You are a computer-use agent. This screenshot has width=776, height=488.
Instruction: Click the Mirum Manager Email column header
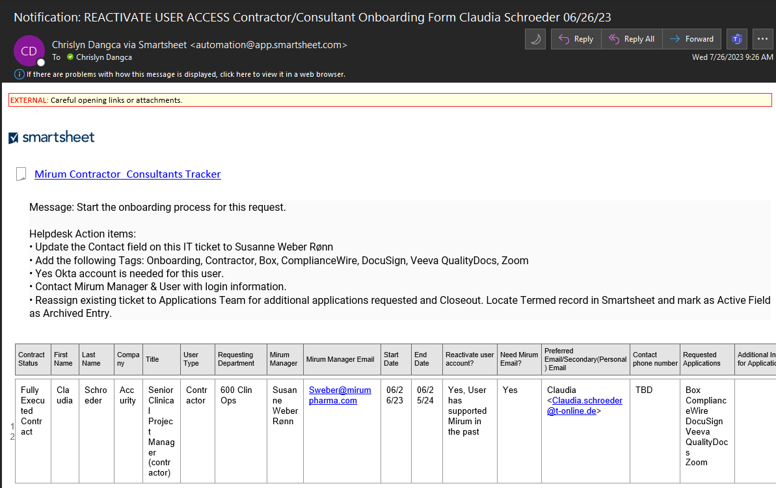coord(342,359)
